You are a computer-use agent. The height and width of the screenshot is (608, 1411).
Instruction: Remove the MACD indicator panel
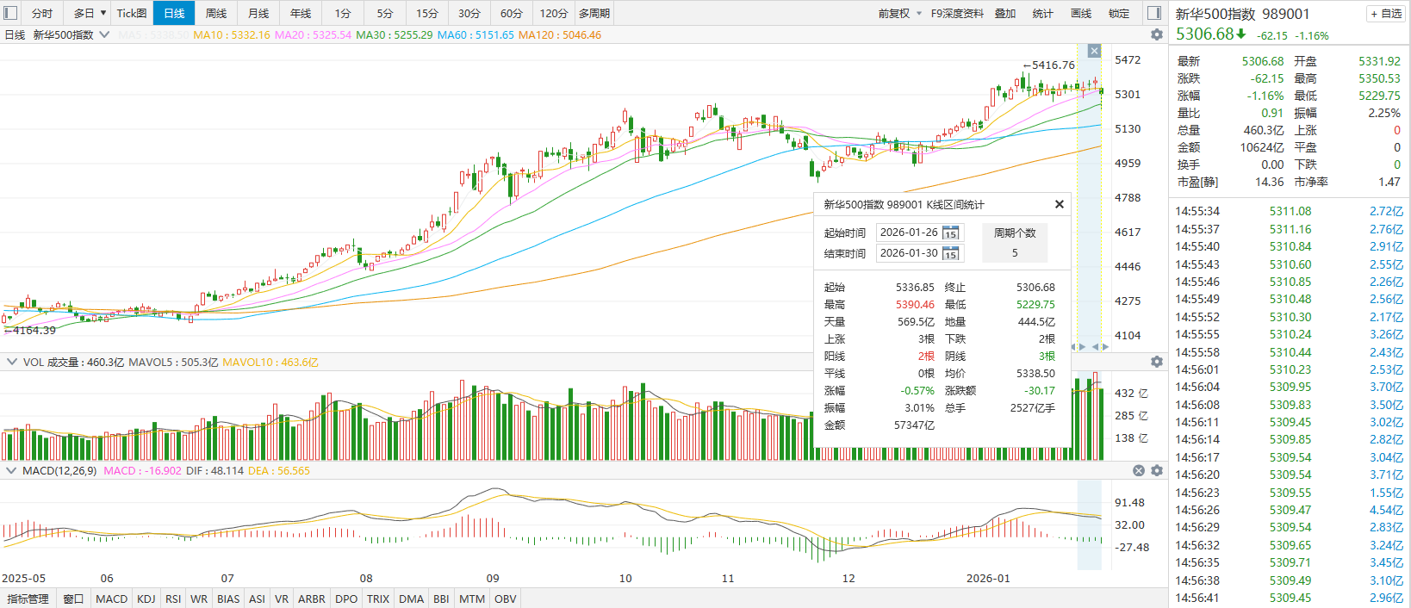(1139, 471)
